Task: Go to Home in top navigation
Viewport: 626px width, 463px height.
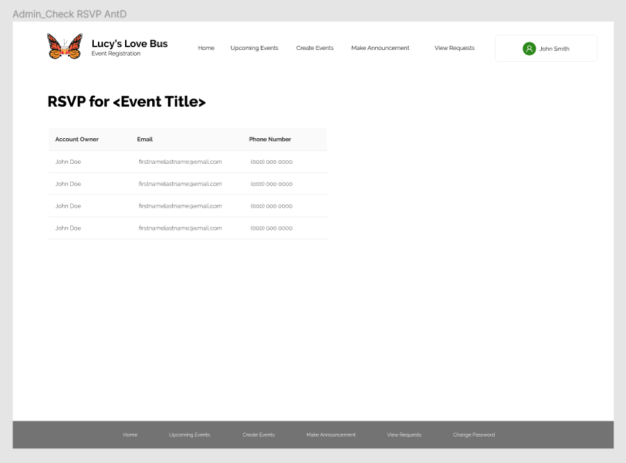Action: point(206,48)
